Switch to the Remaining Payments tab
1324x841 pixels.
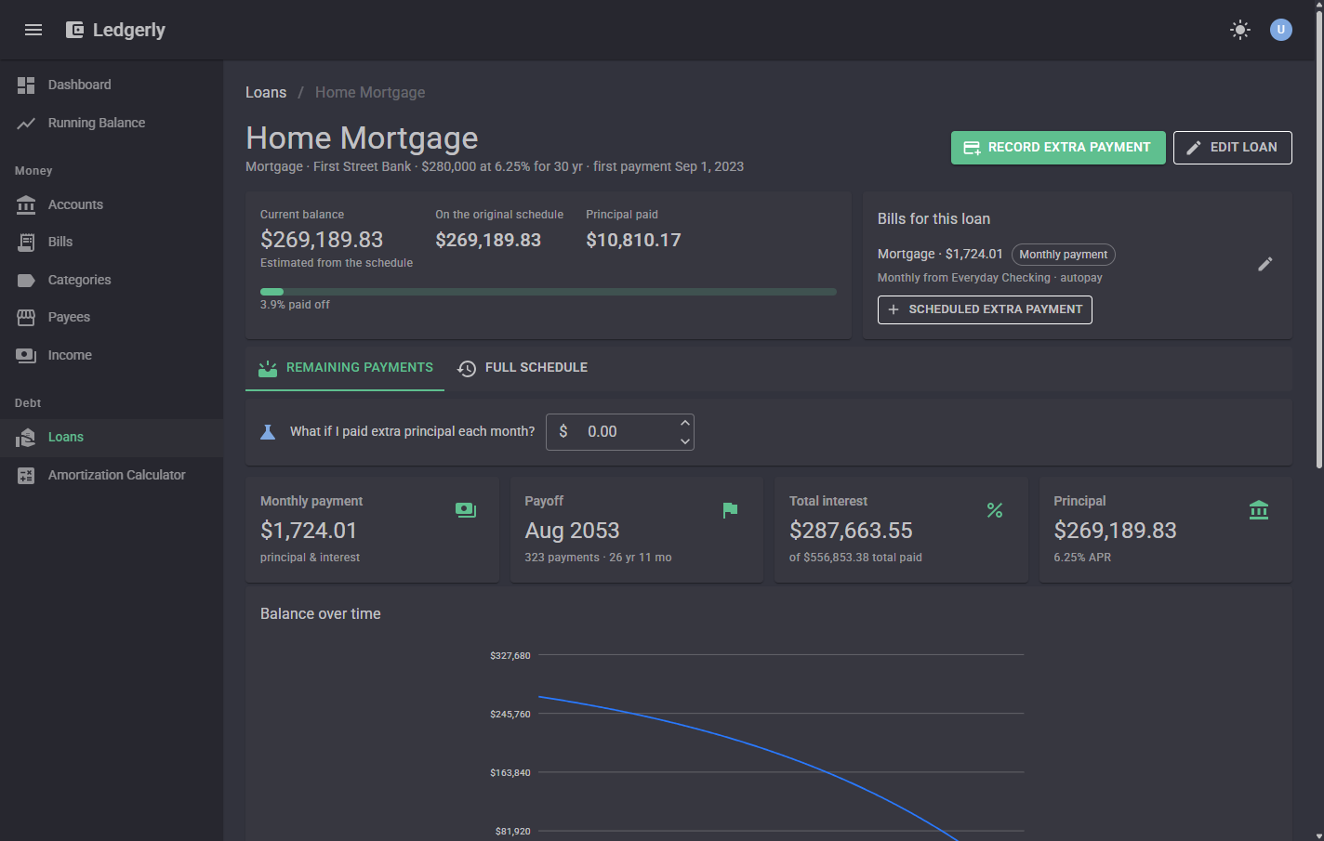[345, 368]
